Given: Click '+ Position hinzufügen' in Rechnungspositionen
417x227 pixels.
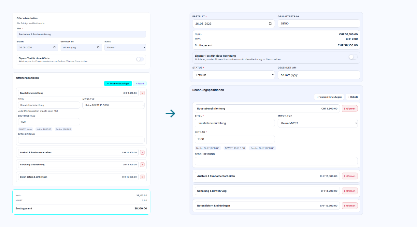Looking at the screenshot, I should click(329, 97).
